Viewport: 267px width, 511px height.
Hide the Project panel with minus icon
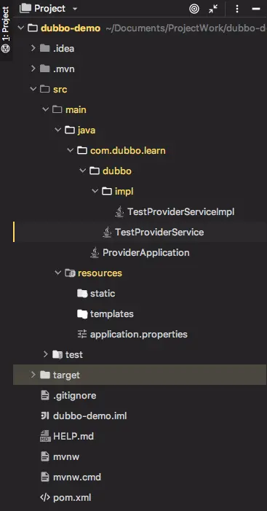pos(256,9)
